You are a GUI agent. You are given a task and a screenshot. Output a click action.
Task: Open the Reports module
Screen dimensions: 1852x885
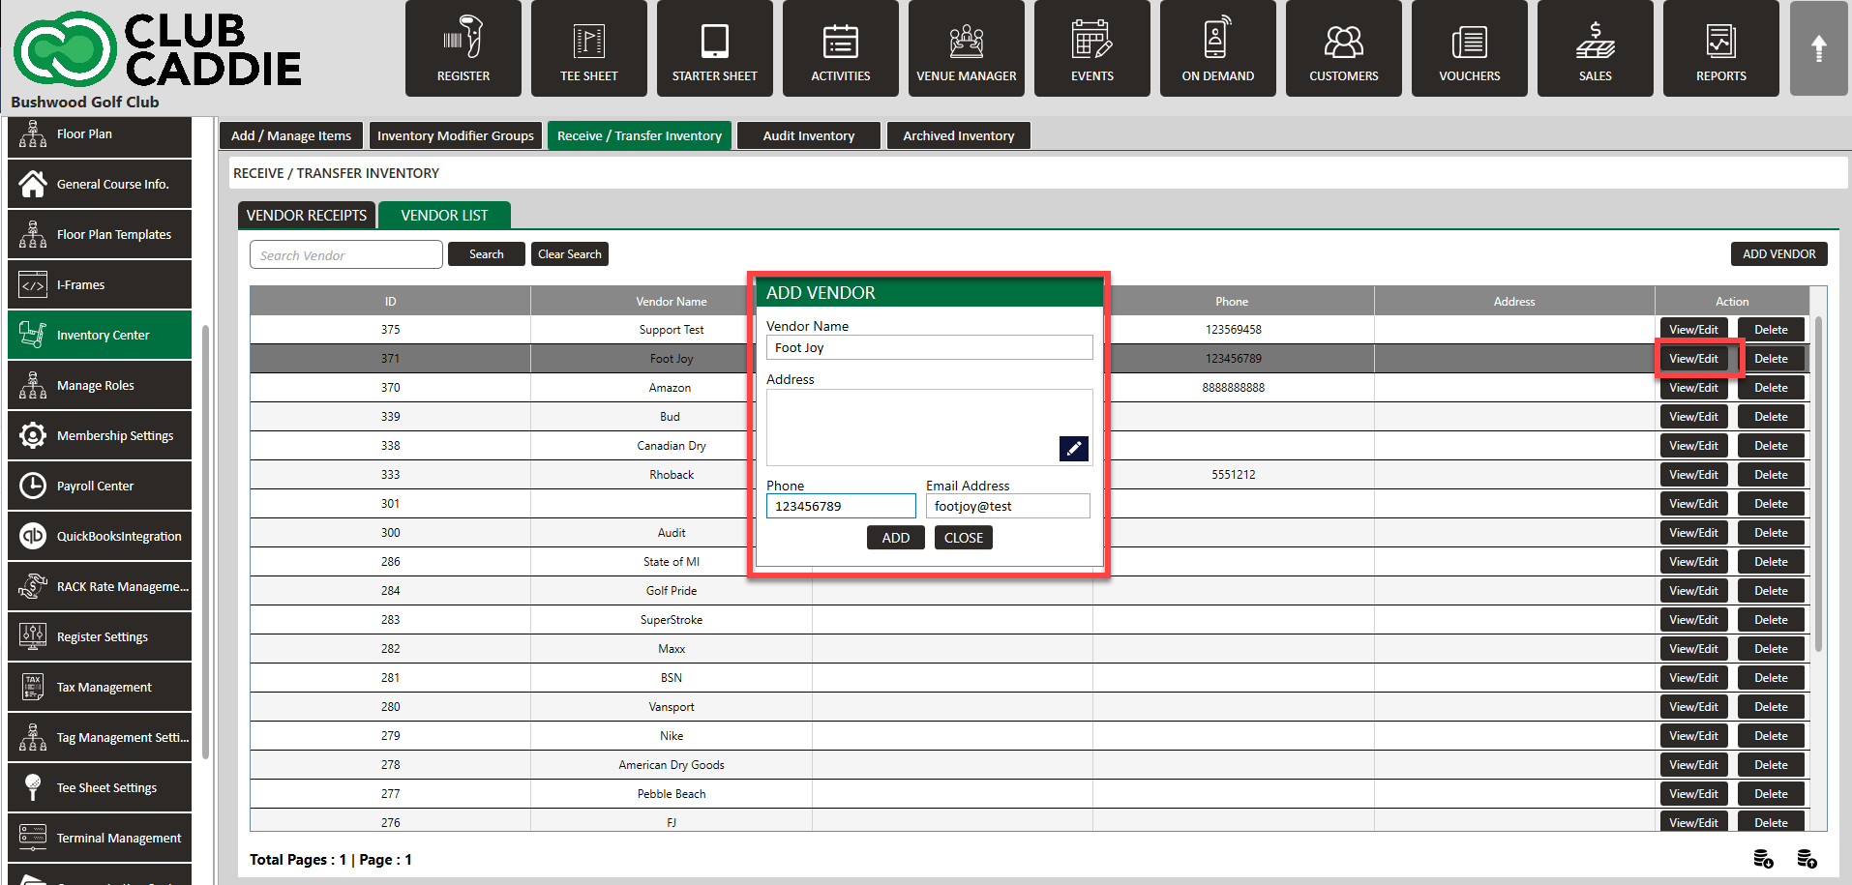pyautogui.click(x=1720, y=48)
